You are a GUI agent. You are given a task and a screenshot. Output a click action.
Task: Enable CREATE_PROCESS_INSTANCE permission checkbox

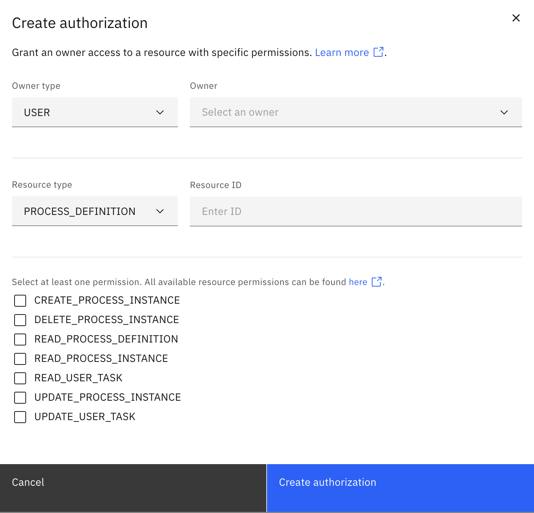[x=20, y=301]
